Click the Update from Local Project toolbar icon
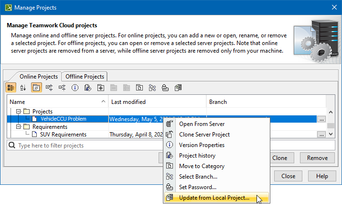The height and width of the screenshot is (204, 342). [x=178, y=87]
